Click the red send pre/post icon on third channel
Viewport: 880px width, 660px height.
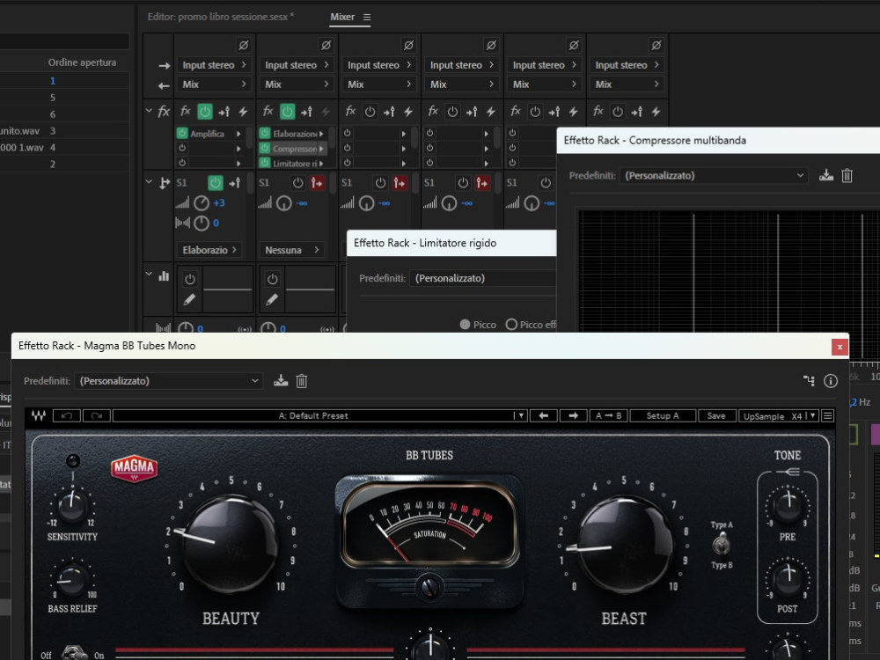[x=400, y=183]
